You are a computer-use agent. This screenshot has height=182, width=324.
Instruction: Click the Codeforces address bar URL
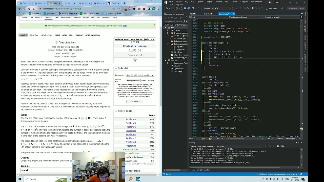62,9
